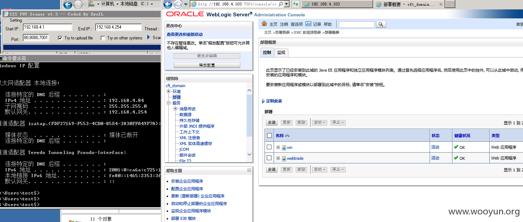Open the lower 启动 dropdown button

click(x=320, y=170)
